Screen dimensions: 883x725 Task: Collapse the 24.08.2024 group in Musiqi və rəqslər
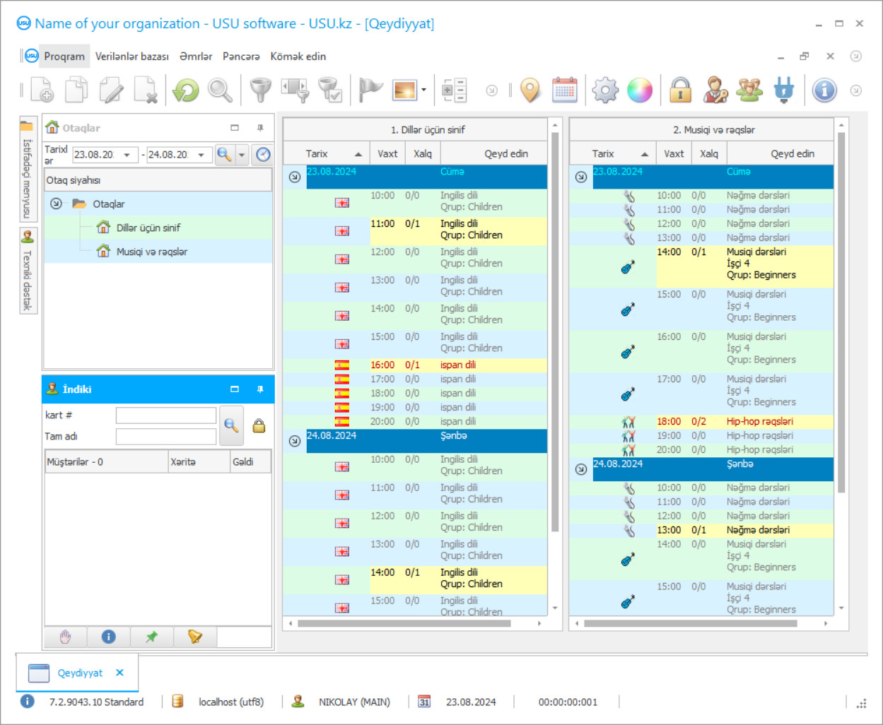pos(581,469)
